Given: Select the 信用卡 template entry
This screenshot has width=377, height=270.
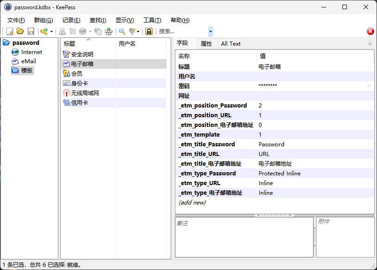Looking at the screenshot, I should 79,102.
